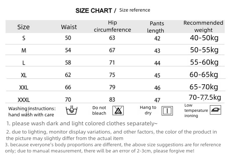The image size is (230, 155).
Task: Click the hang to dry square icon
Action: tap(167, 111)
